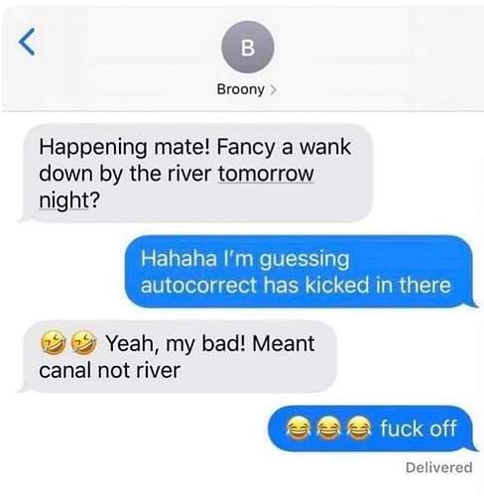The height and width of the screenshot is (496, 484).
Task: Select the 'Meant canal not river' bubble
Action: pos(178,357)
